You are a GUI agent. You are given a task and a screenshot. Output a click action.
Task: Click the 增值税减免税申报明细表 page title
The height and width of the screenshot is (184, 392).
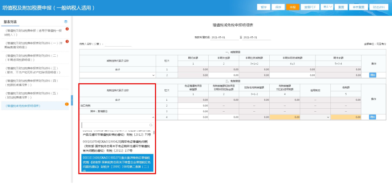(x=233, y=25)
